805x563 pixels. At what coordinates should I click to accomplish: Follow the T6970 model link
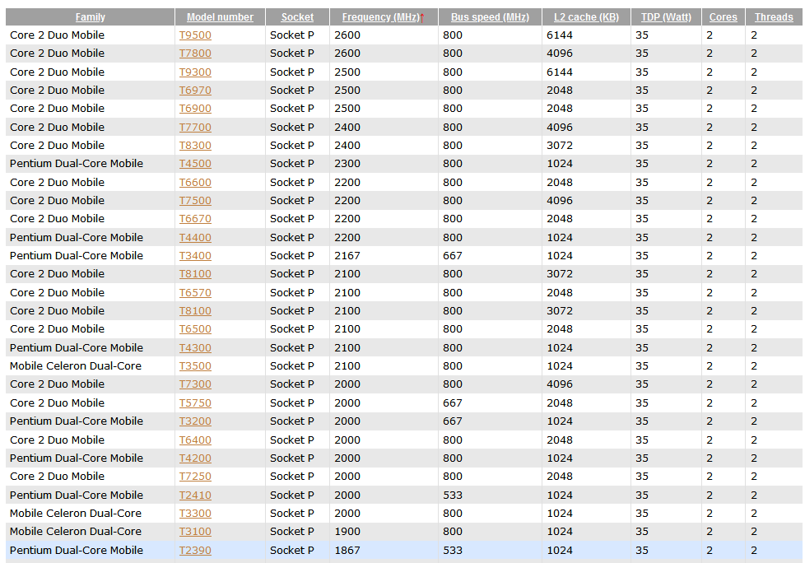coord(195,91)
